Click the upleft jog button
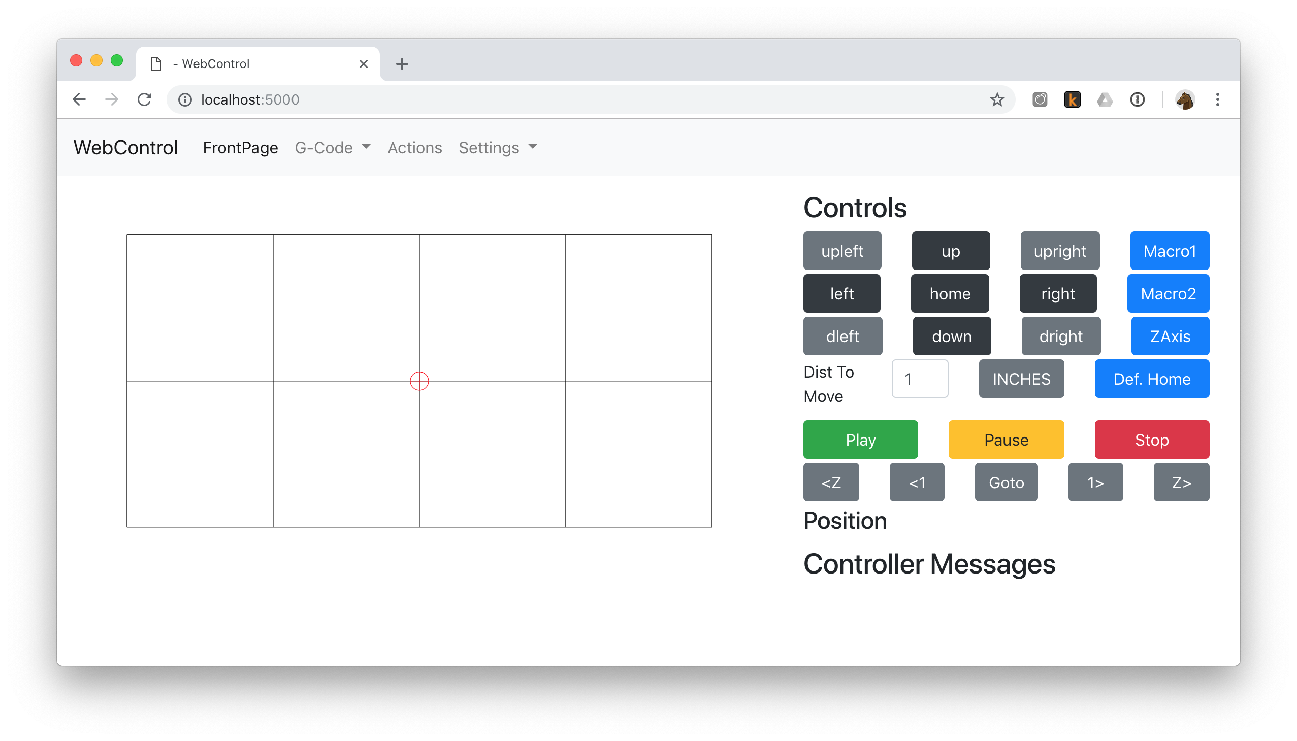Viewport: 1297px width, 741px height. tap(842, 251)
